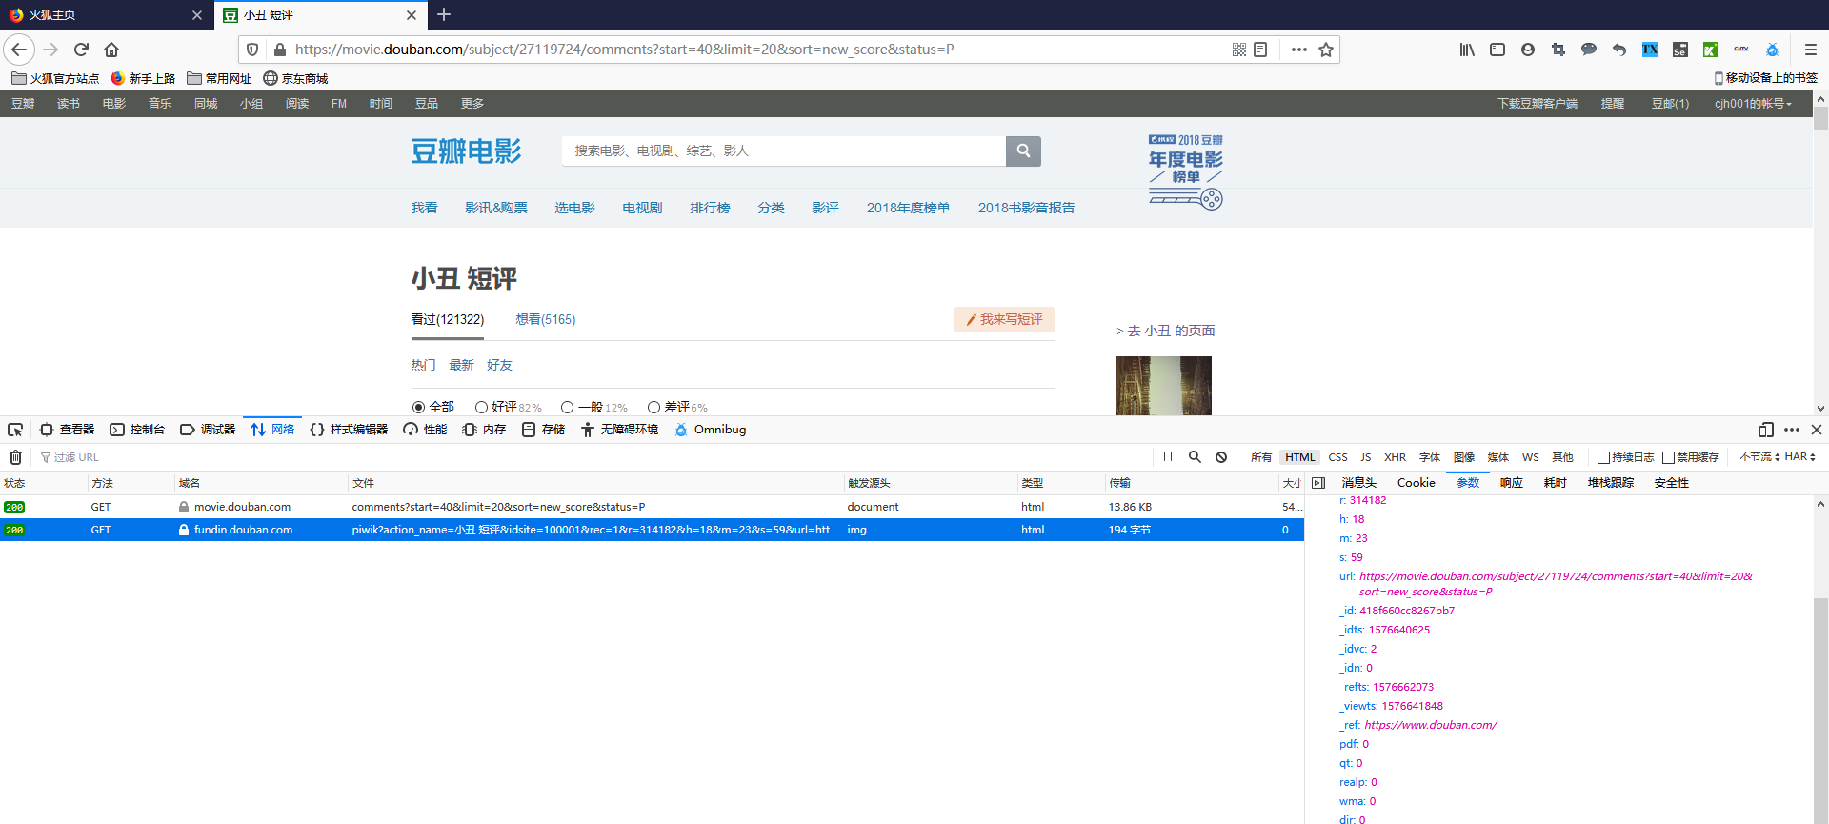Open the 2018年度榜单 link
1829x824 pixels.
click(x=908, y=208)
